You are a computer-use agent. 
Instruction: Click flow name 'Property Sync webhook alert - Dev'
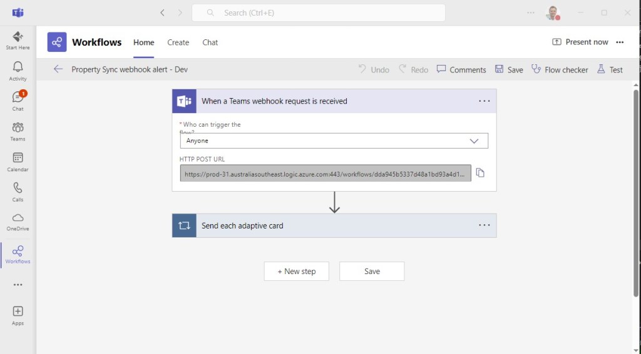[130, 69]
